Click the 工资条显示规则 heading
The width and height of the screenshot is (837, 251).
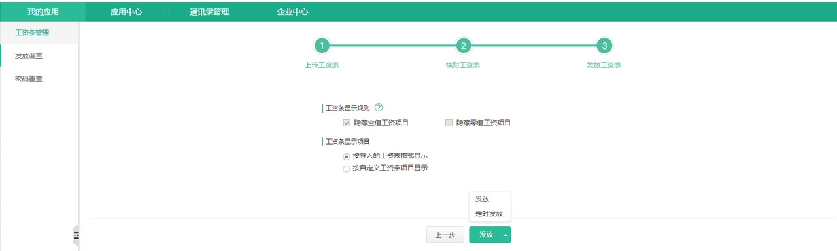coord(347,108)
